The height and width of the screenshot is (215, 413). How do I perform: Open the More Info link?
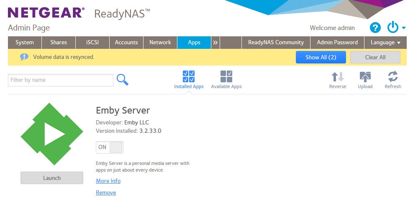coord(108,181)
